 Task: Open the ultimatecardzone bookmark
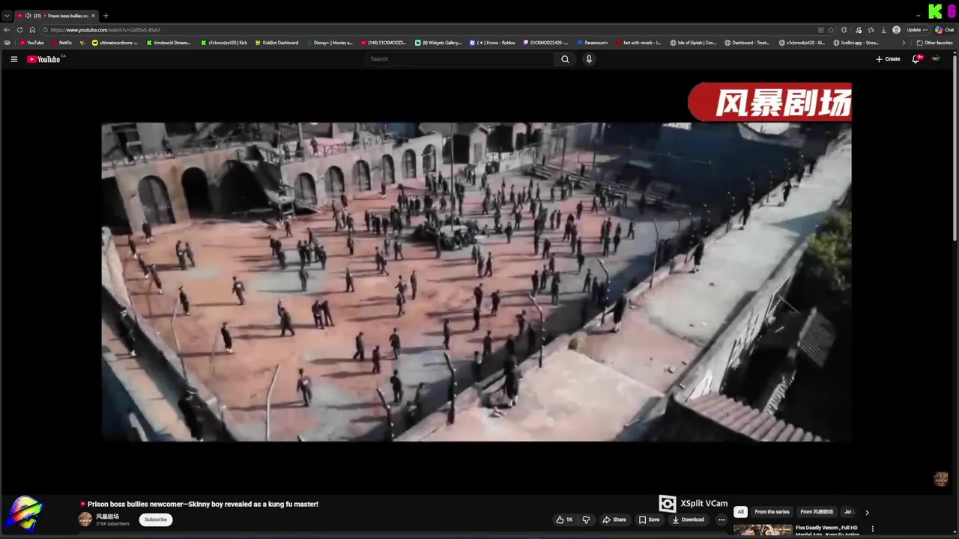point(115,43)
